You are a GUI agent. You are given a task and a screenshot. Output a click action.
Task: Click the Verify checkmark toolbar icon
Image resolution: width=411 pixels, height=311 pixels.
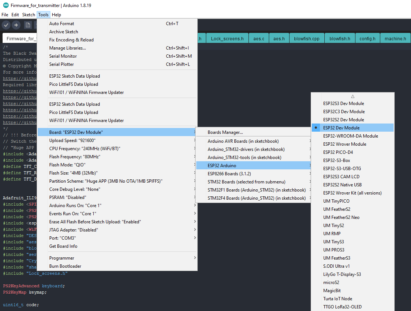click(x=6, y=25)
